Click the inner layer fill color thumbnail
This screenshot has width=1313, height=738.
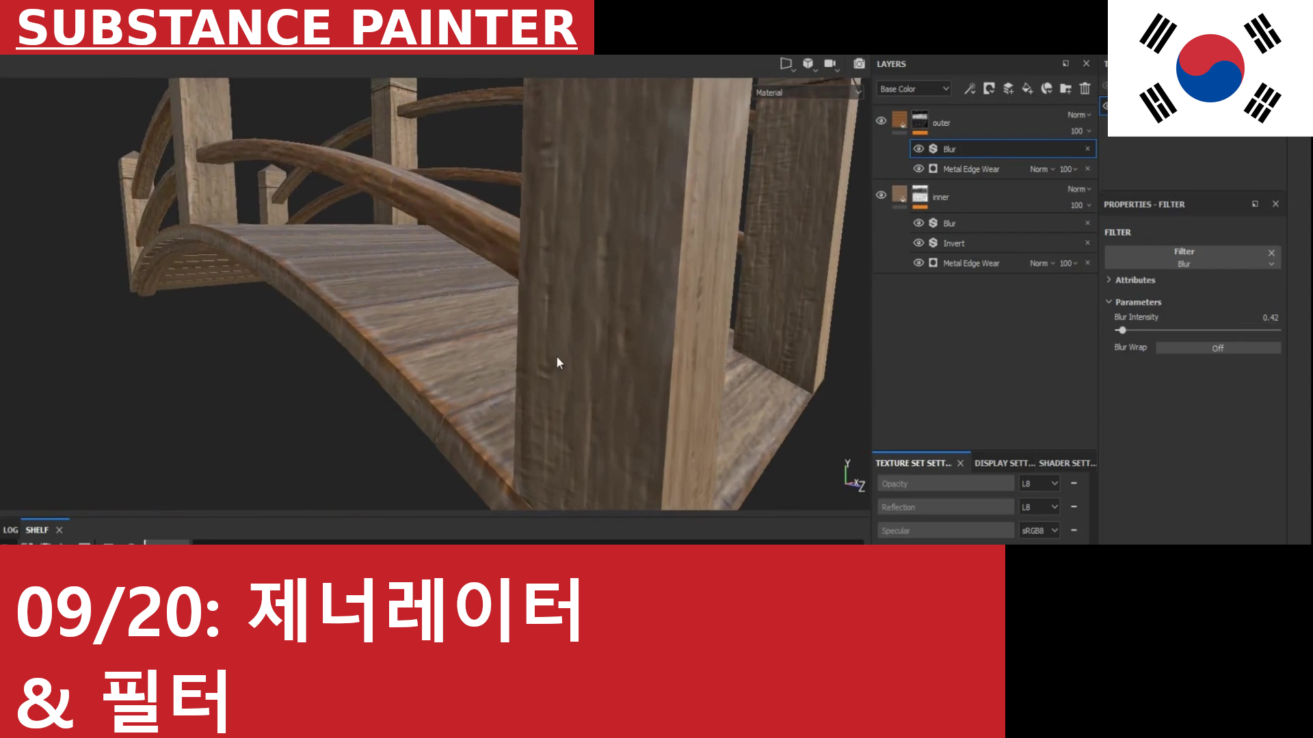[899, 195]
